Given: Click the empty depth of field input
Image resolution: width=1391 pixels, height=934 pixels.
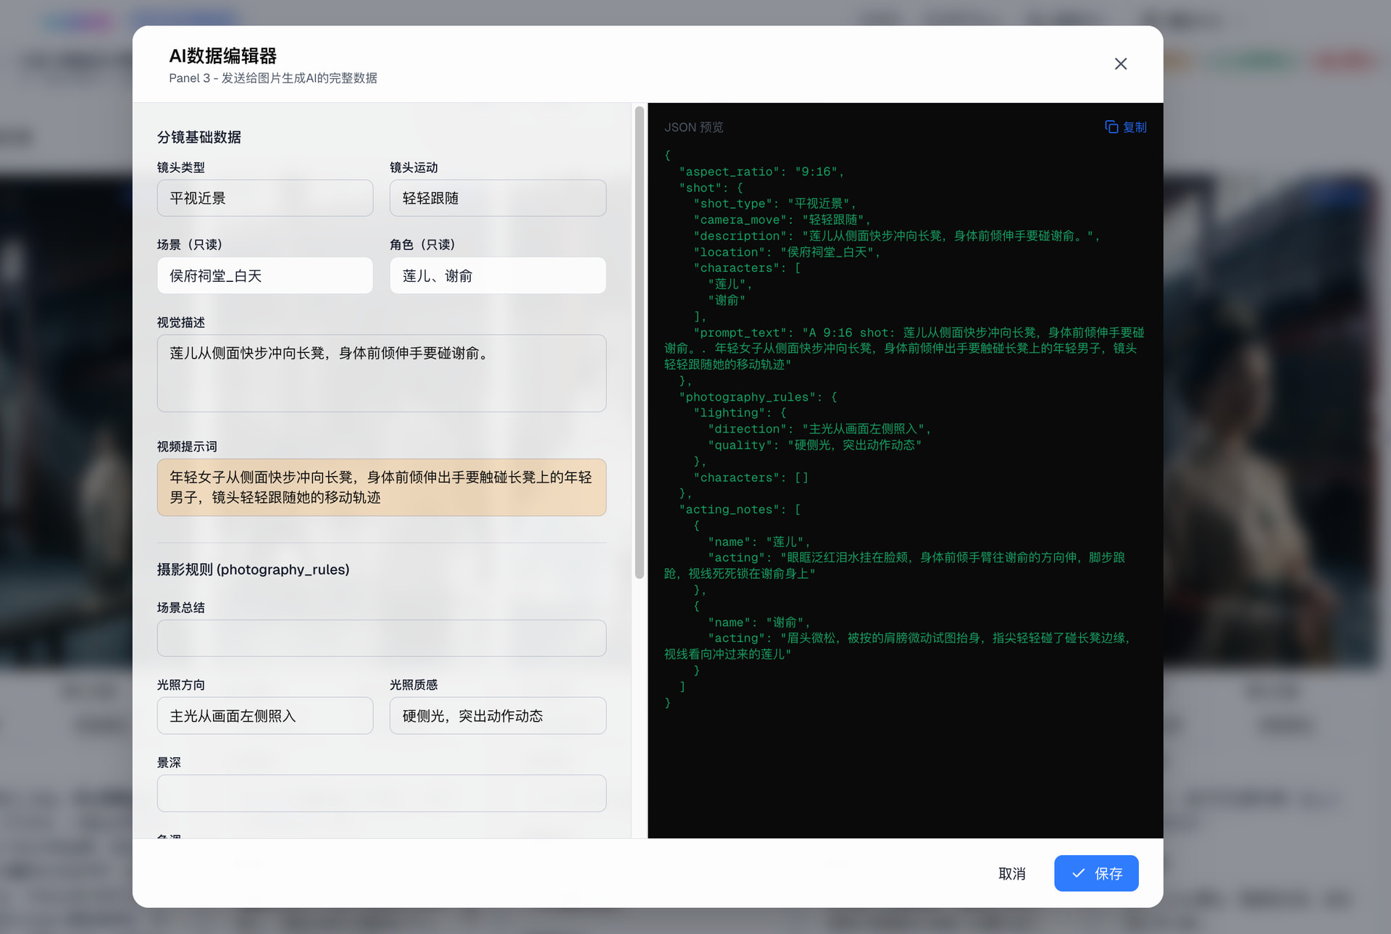Looking at the screenshot, I should tap(381, 793).
